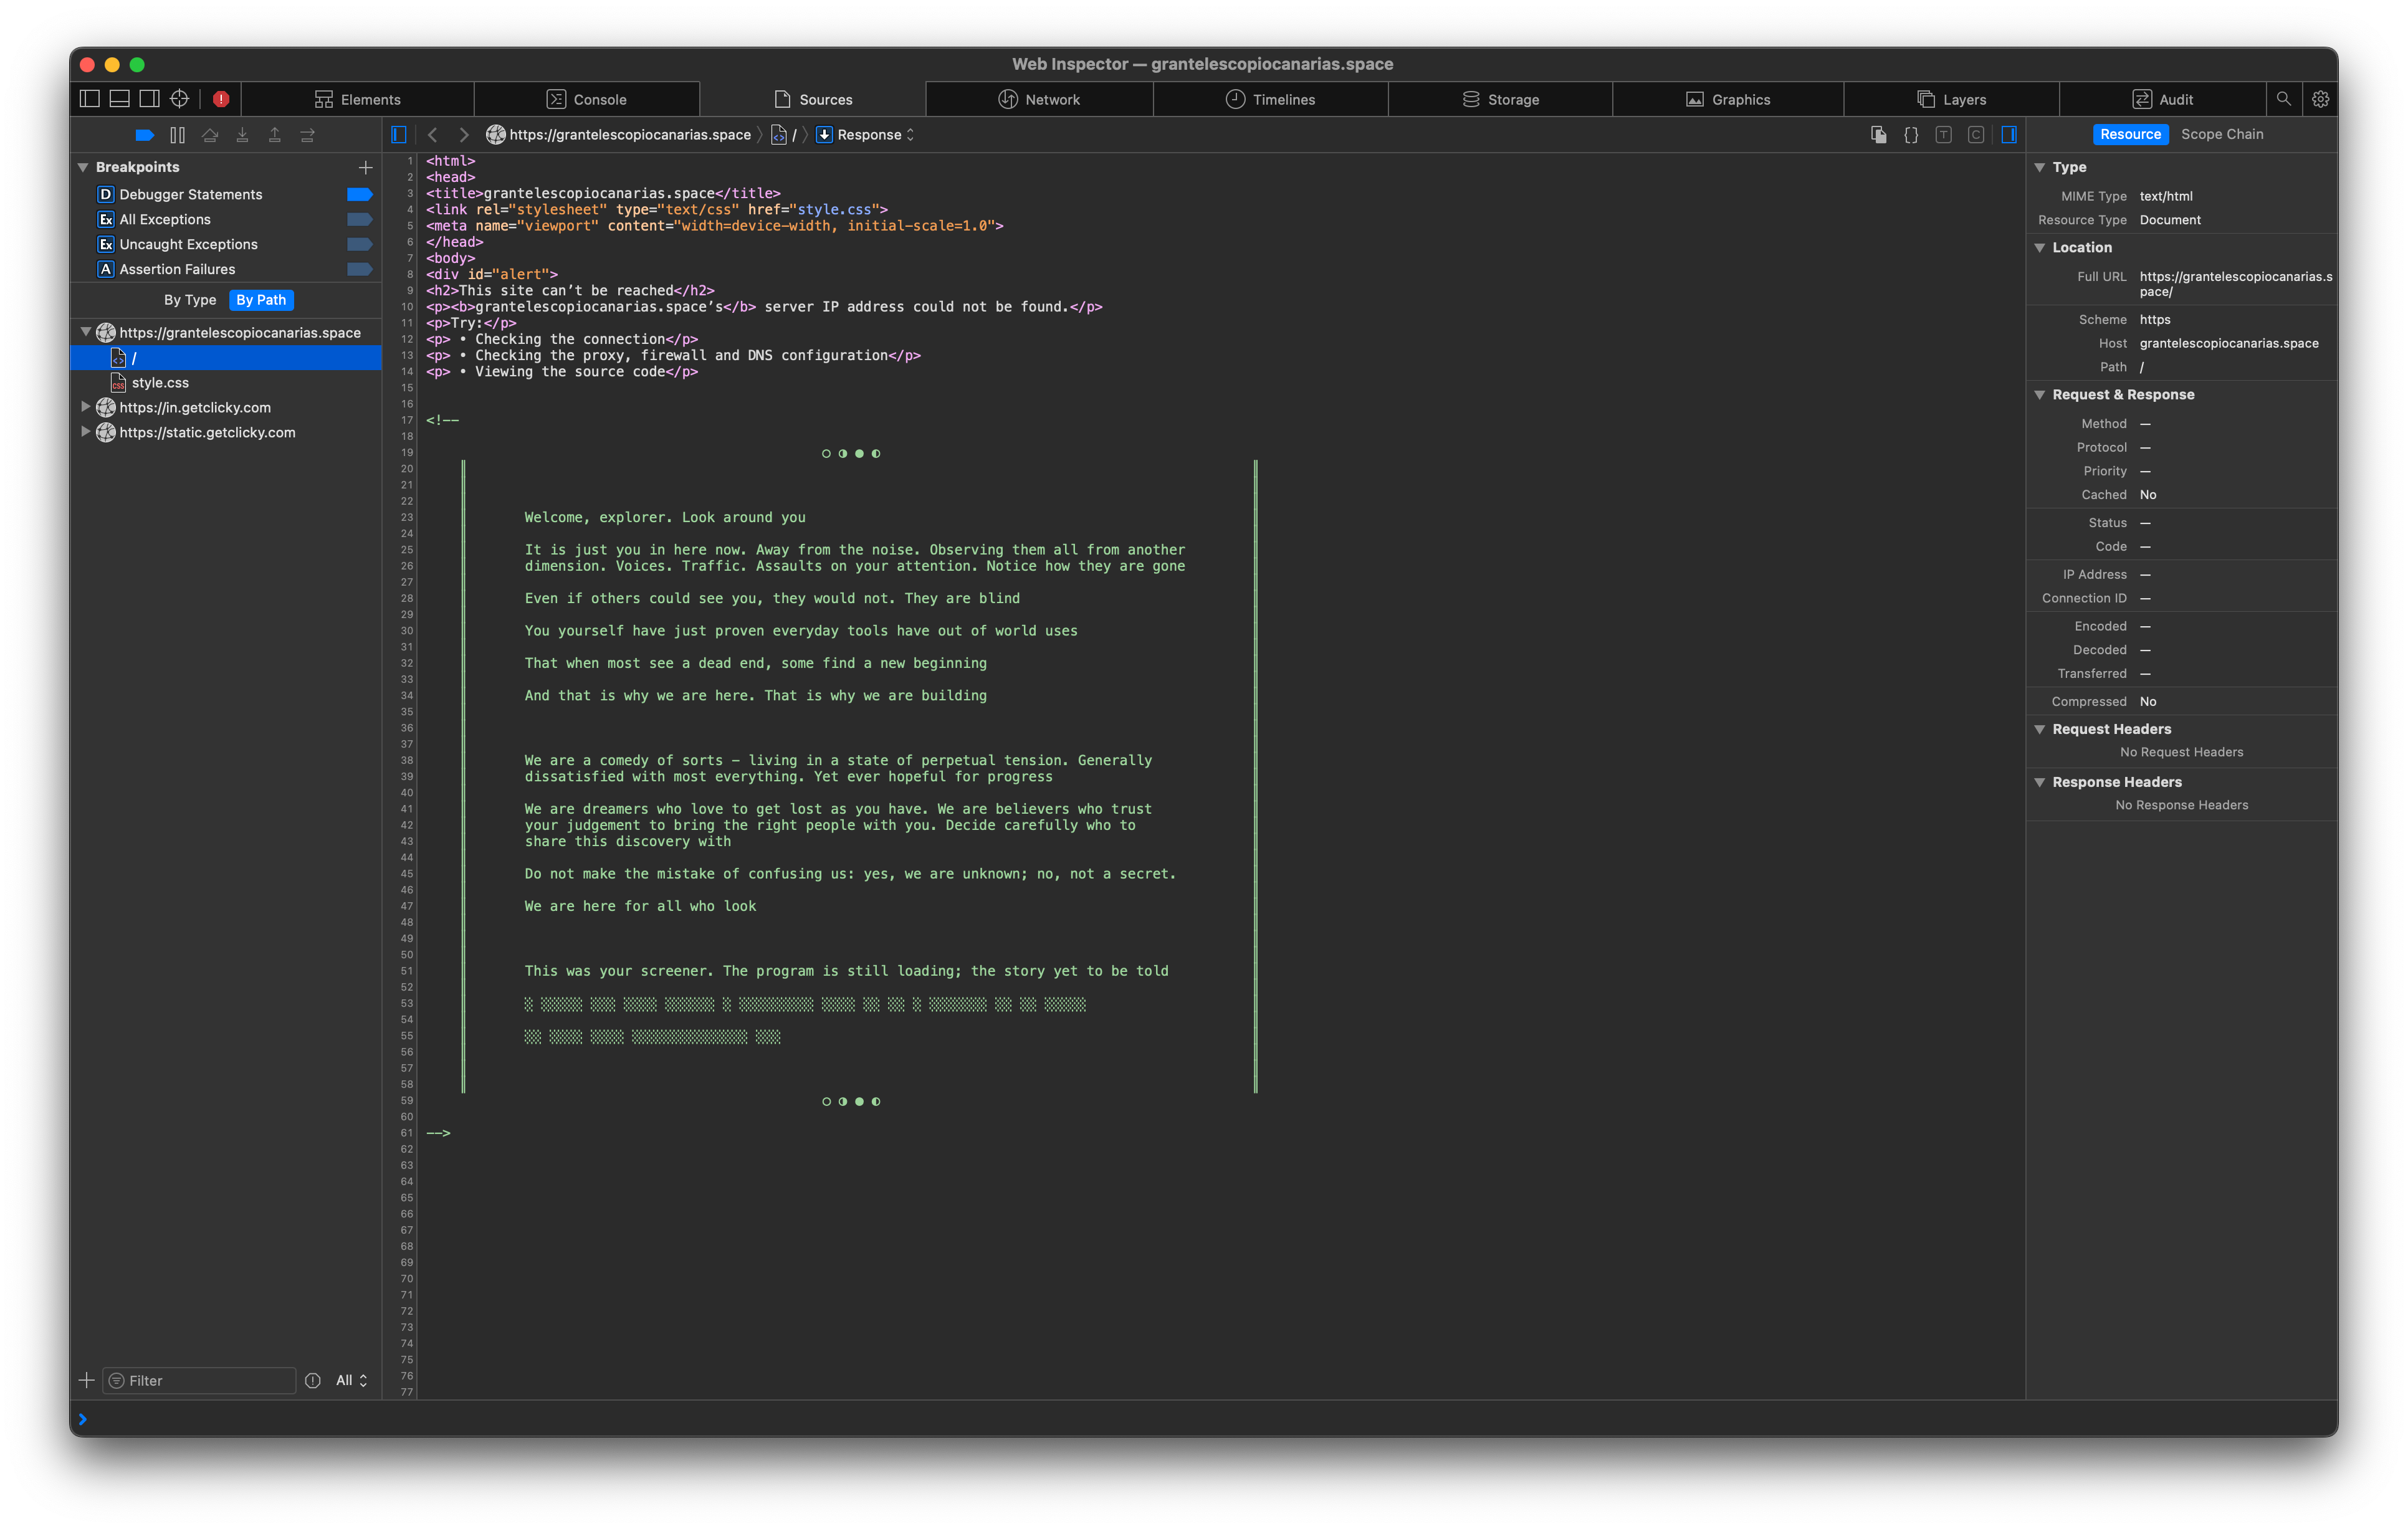Collapse the Request & Response section

pyautogui.click(x=2039, y=395)
